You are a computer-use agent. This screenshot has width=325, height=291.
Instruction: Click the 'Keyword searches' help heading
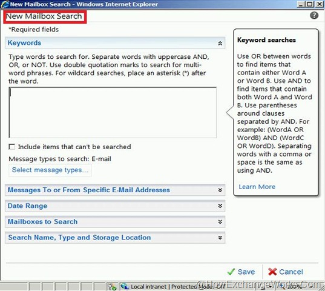(266, 40)
